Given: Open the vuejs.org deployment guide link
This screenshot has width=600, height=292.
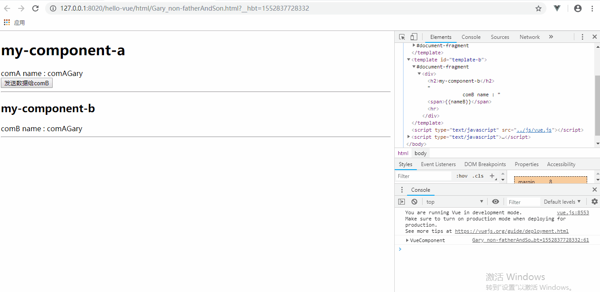Looking at the screenshot, I should [x=512, y=231].
